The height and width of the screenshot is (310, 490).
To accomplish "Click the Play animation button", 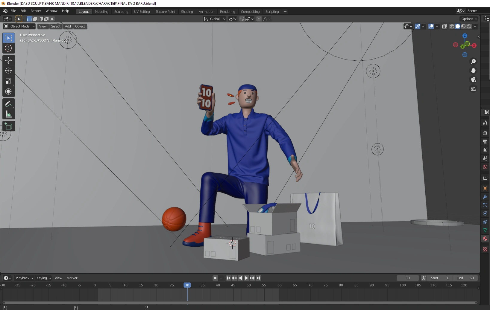I will tap(246, 278).
